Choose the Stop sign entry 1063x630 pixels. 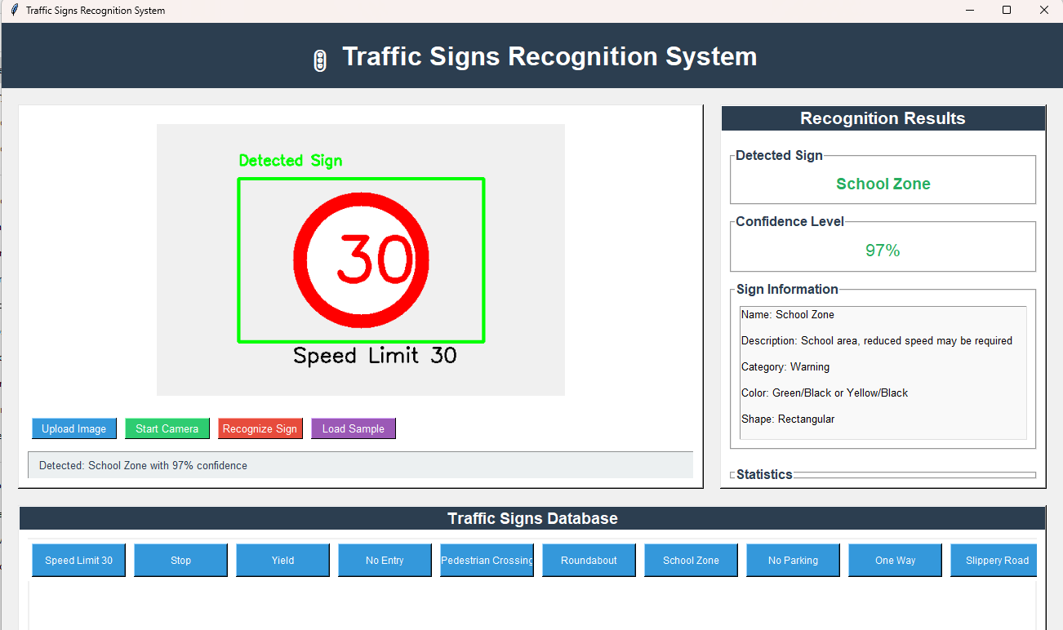pyautogui.click(x=180, y=560)
